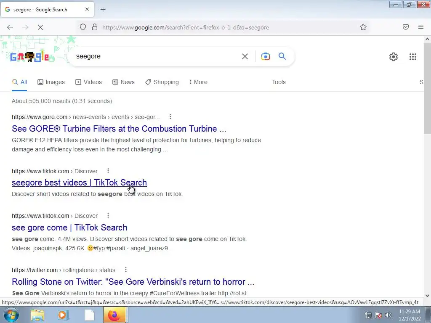Viewport: 431px width, 323px height.
Task: Expand the More search filters menu
Action: 198,82
